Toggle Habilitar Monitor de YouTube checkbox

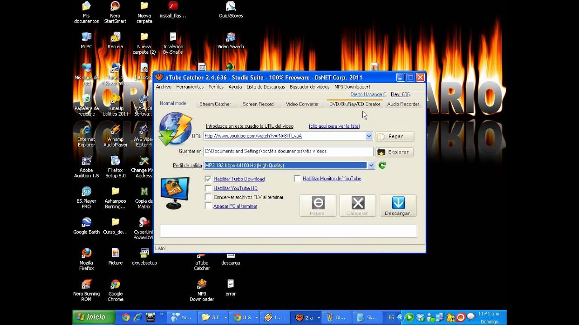297,179
